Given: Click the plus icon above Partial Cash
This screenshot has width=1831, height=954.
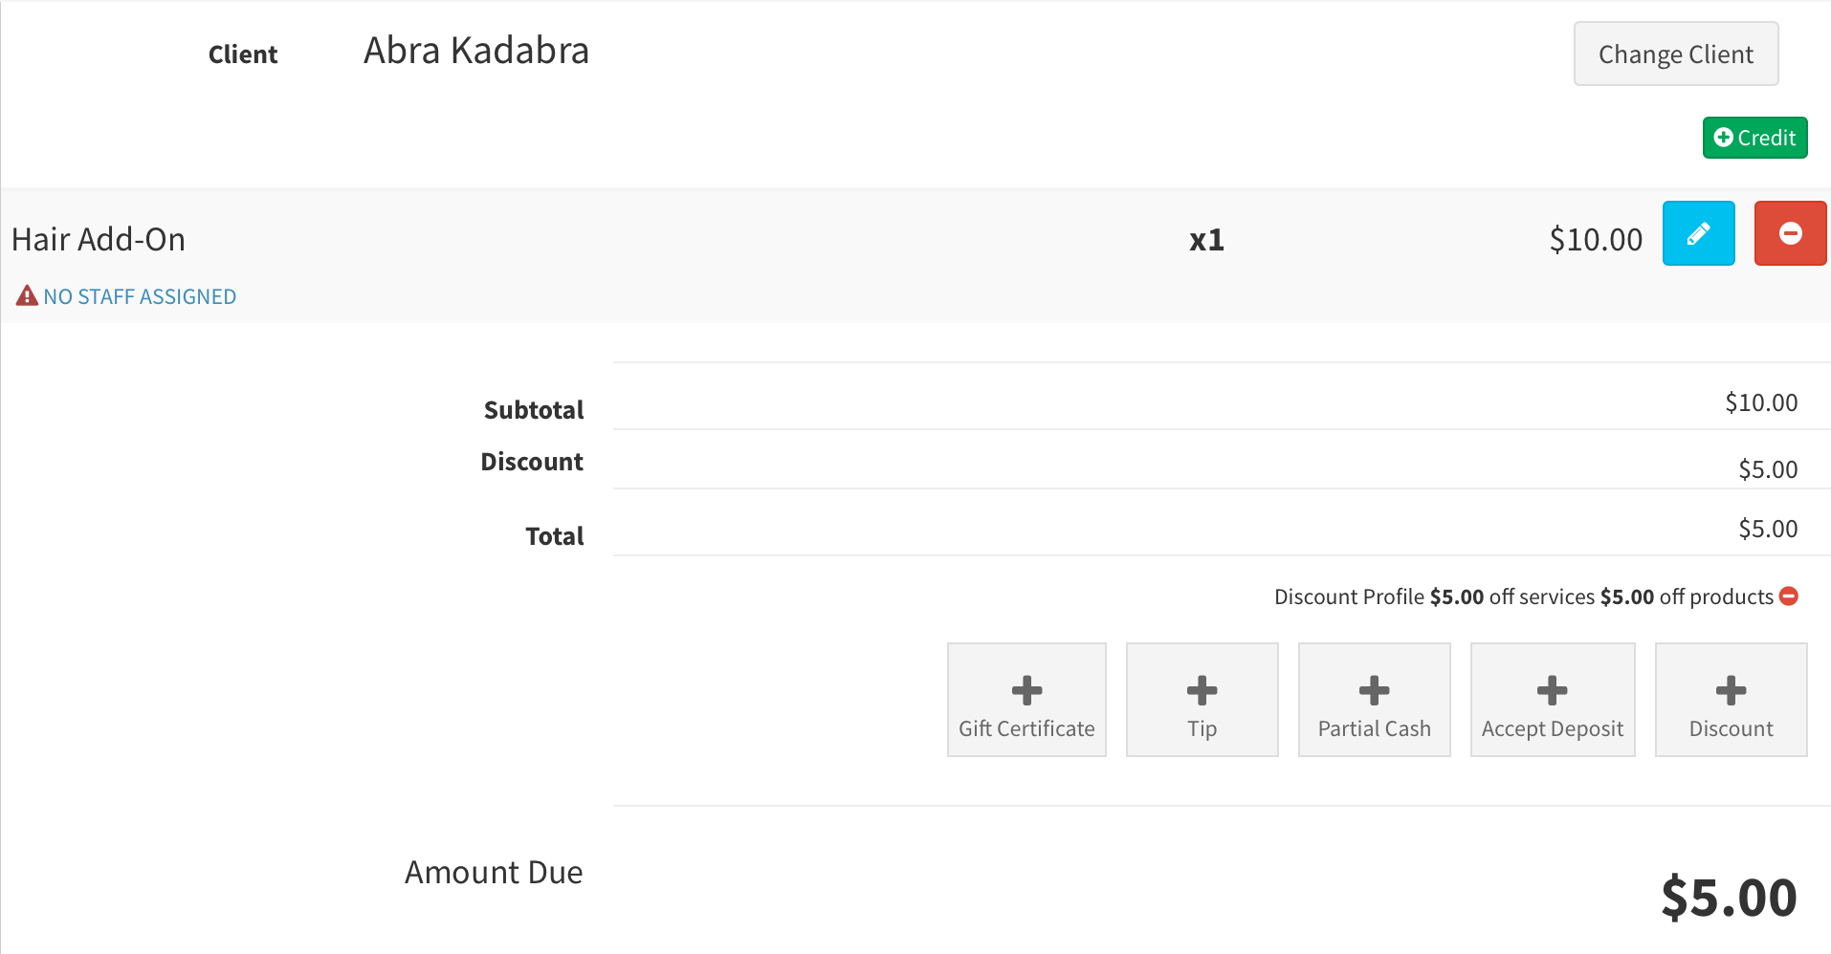Looking at the screenshot, I should pyautogui.click(x=1374, y=690).
